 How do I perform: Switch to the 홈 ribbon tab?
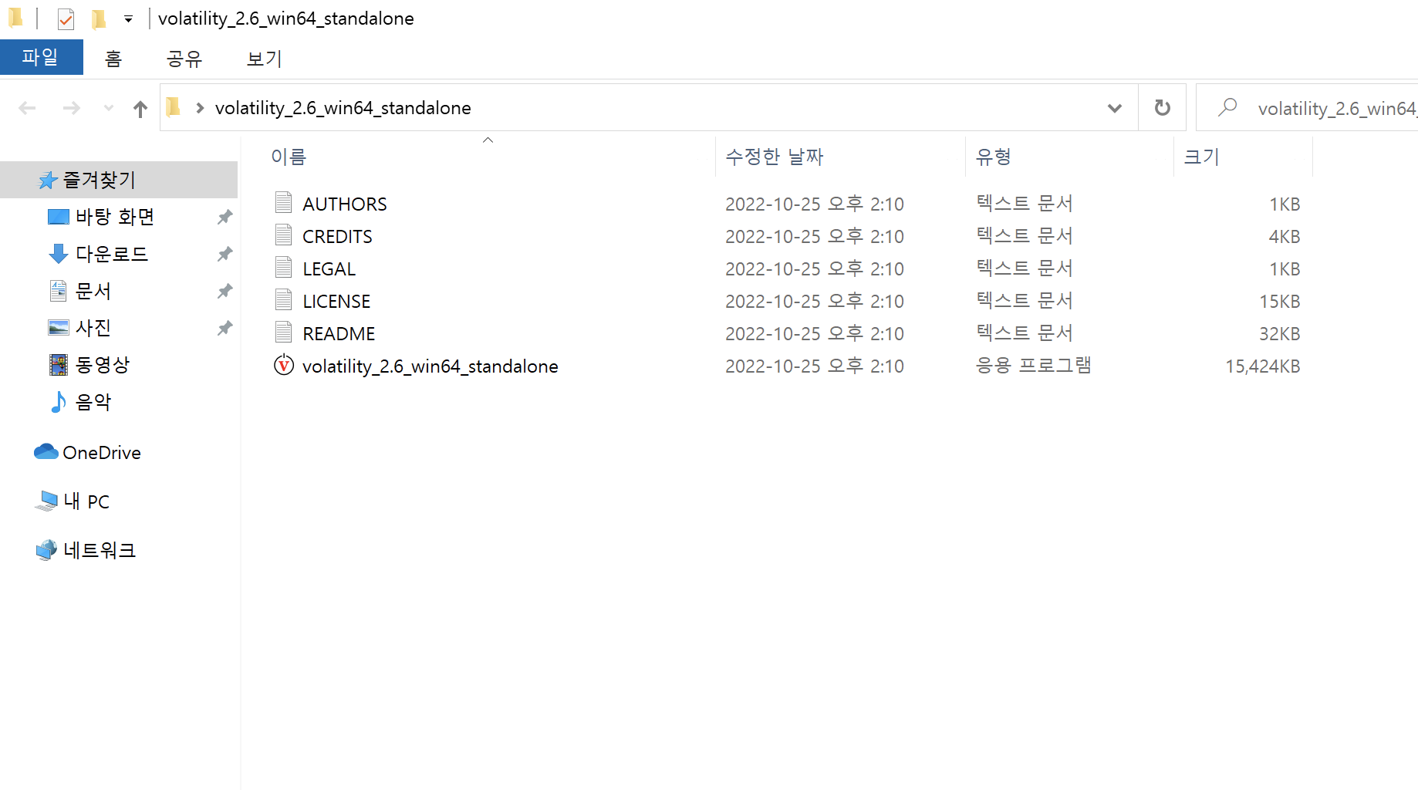[x=113, y=59]
